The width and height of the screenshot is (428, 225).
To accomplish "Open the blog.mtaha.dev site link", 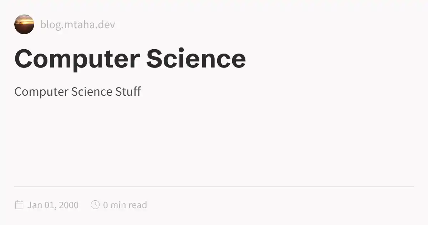I will point(77,25).
